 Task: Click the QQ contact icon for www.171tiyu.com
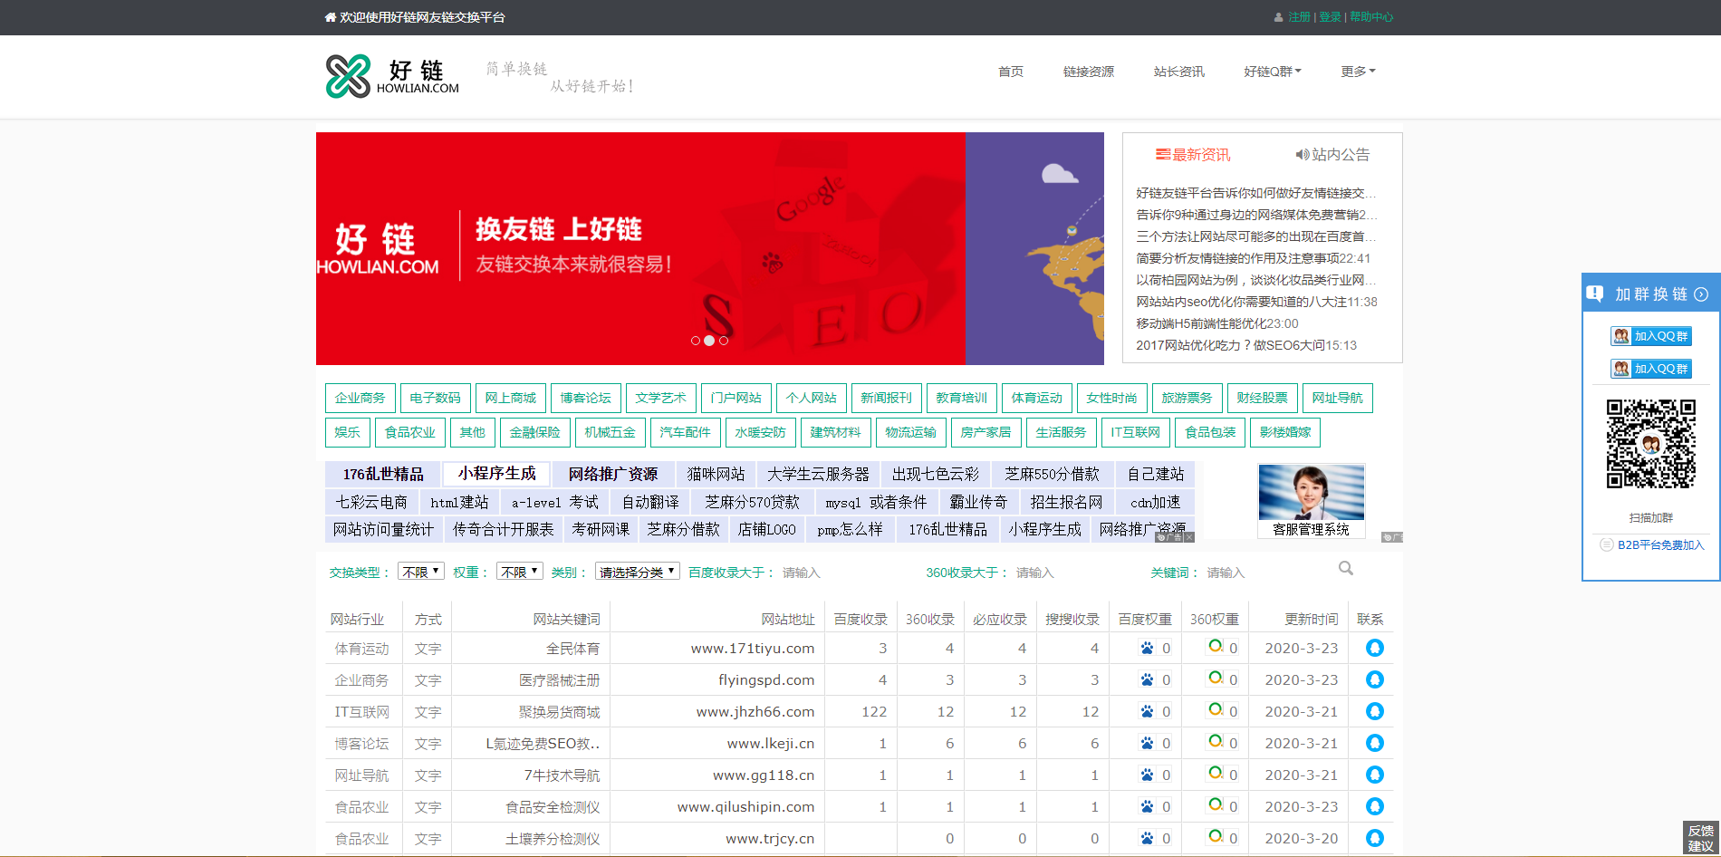tap(1374, 648)
